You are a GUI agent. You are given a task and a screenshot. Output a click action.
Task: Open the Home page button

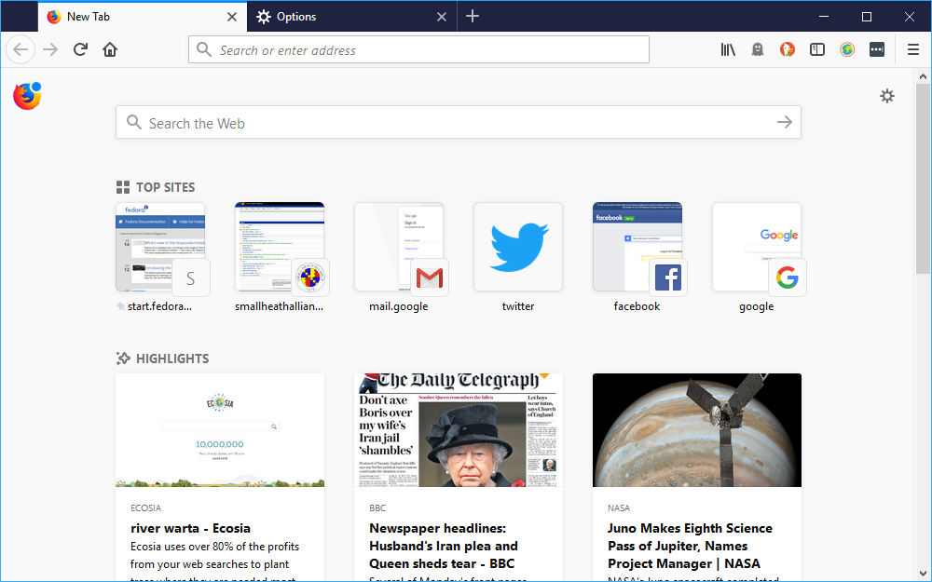(110, 50)
